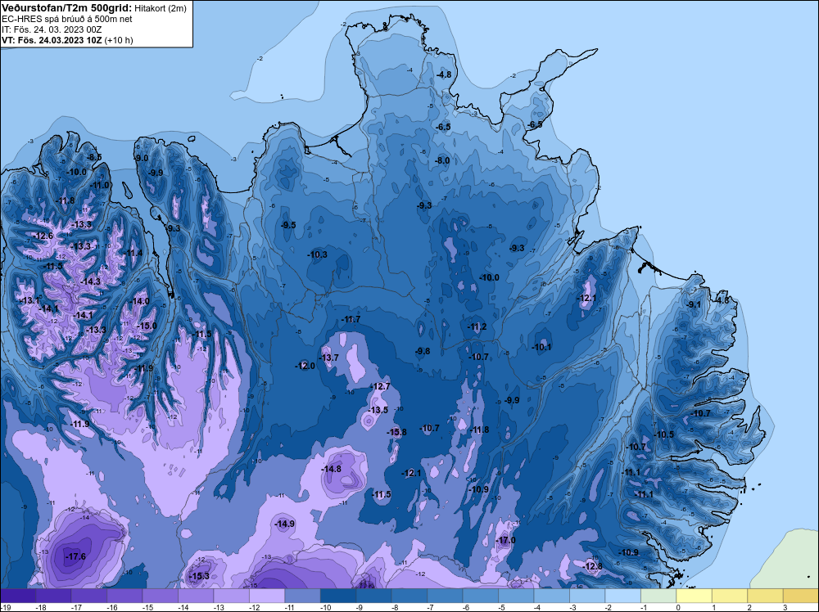
Task: Click the -11.7 temperature label
Action: click(x=351, y=319)
